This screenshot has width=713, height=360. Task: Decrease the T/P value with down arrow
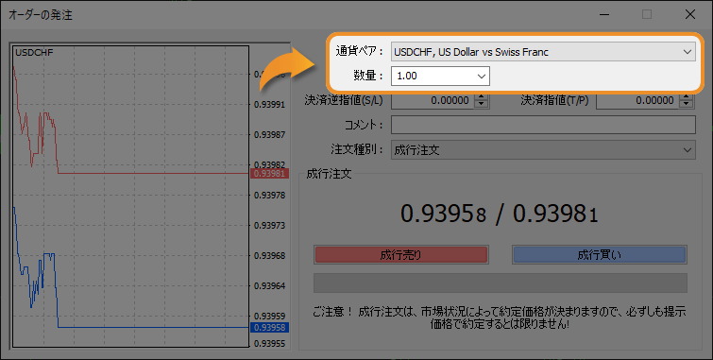pos(687,104)
